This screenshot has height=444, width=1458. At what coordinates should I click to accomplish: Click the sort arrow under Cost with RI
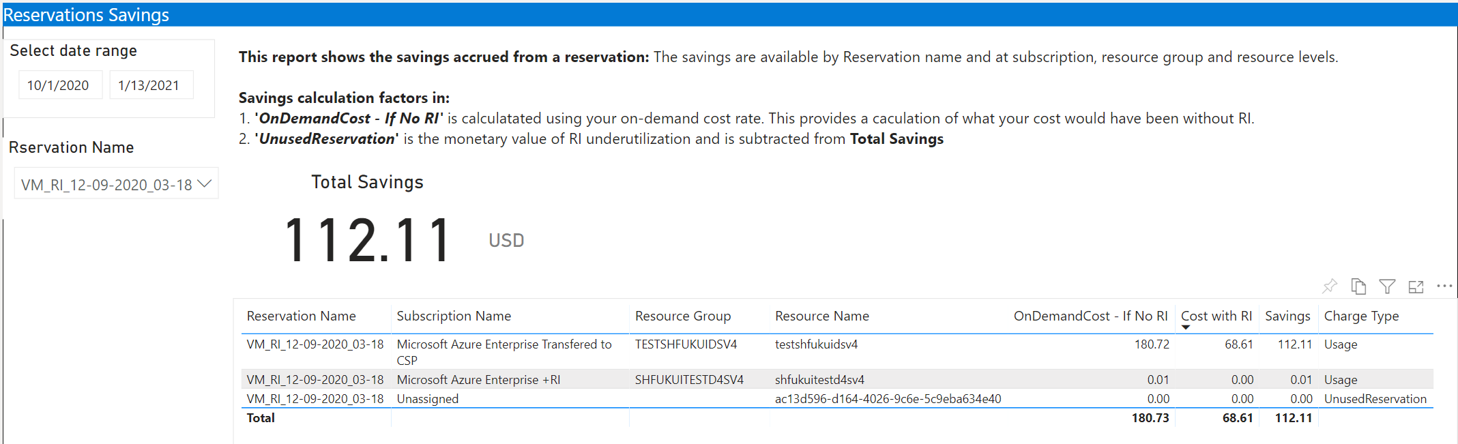(x=1186, y=328)
